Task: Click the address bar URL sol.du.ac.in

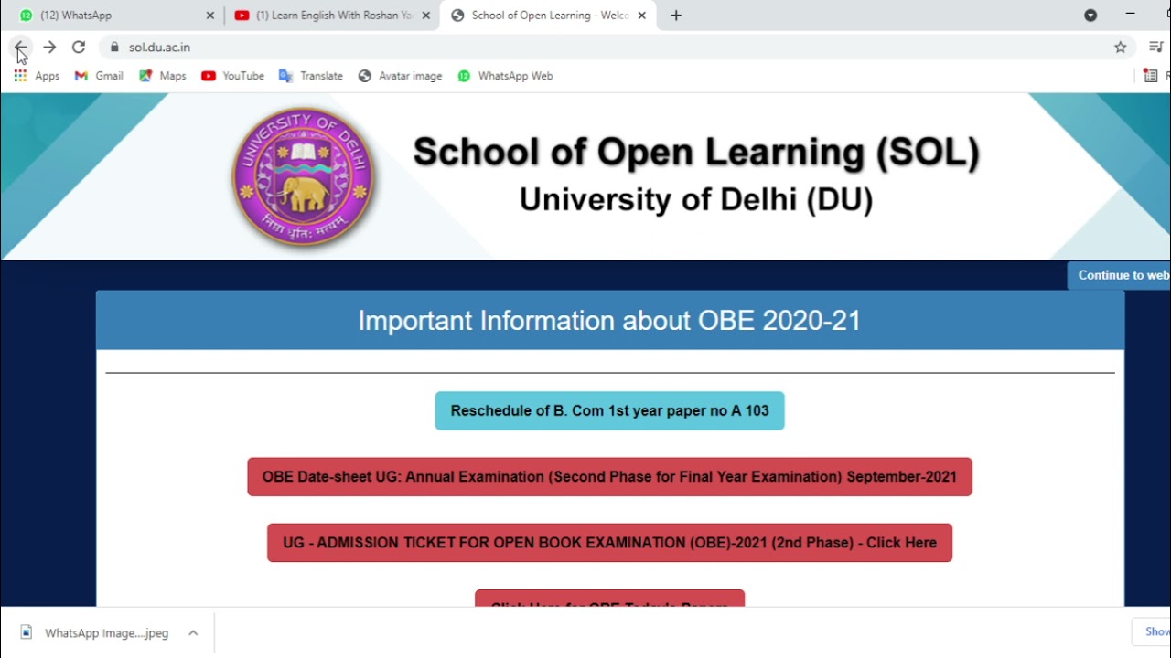Action: (x=159, y=47)
